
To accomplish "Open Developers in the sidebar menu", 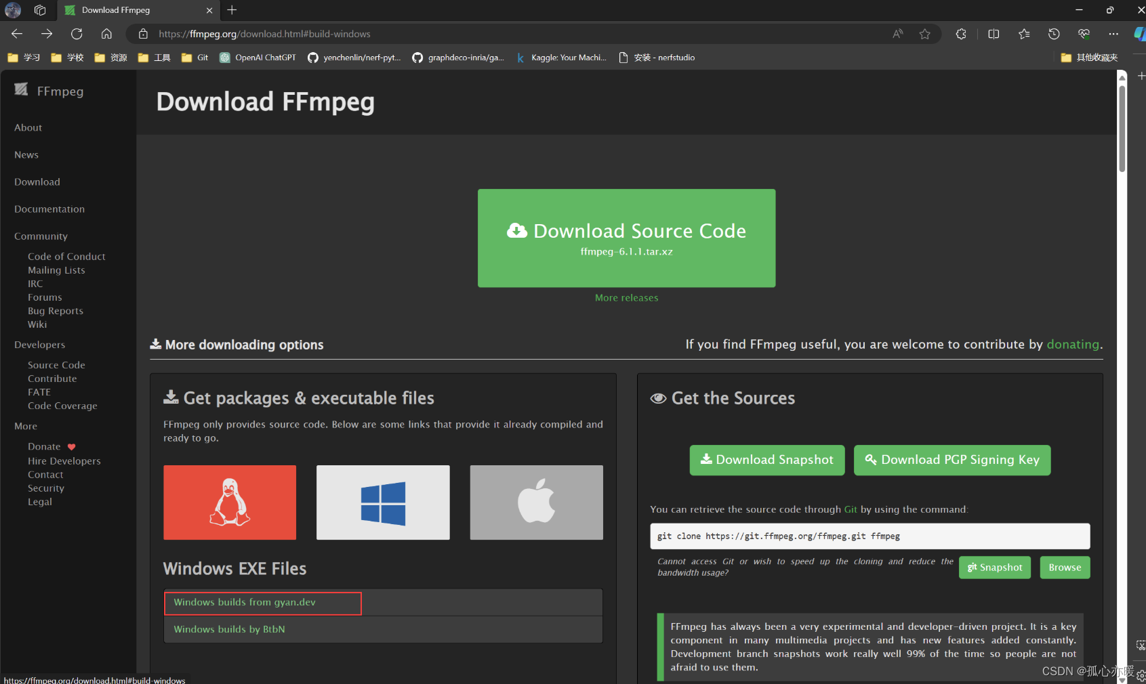I will click(40, 344).
